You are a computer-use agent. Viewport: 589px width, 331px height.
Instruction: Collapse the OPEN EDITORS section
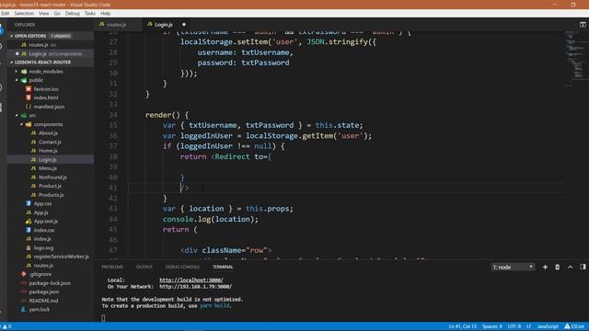[x=29, y=36]
